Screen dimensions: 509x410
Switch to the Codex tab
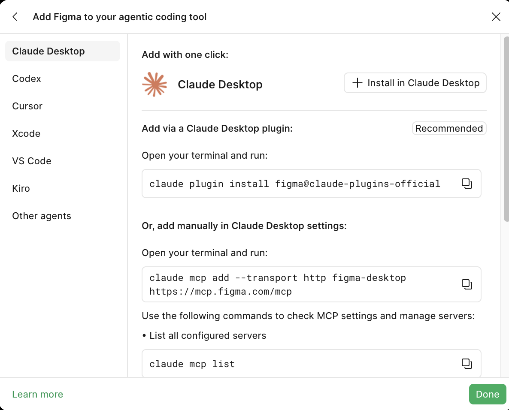[27, 78]
